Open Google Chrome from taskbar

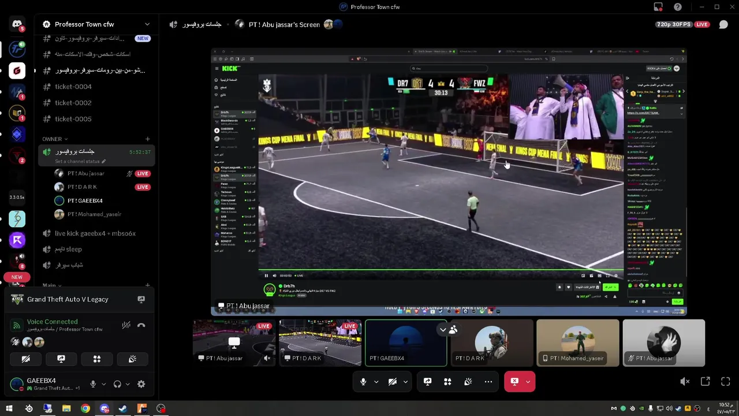85,408
